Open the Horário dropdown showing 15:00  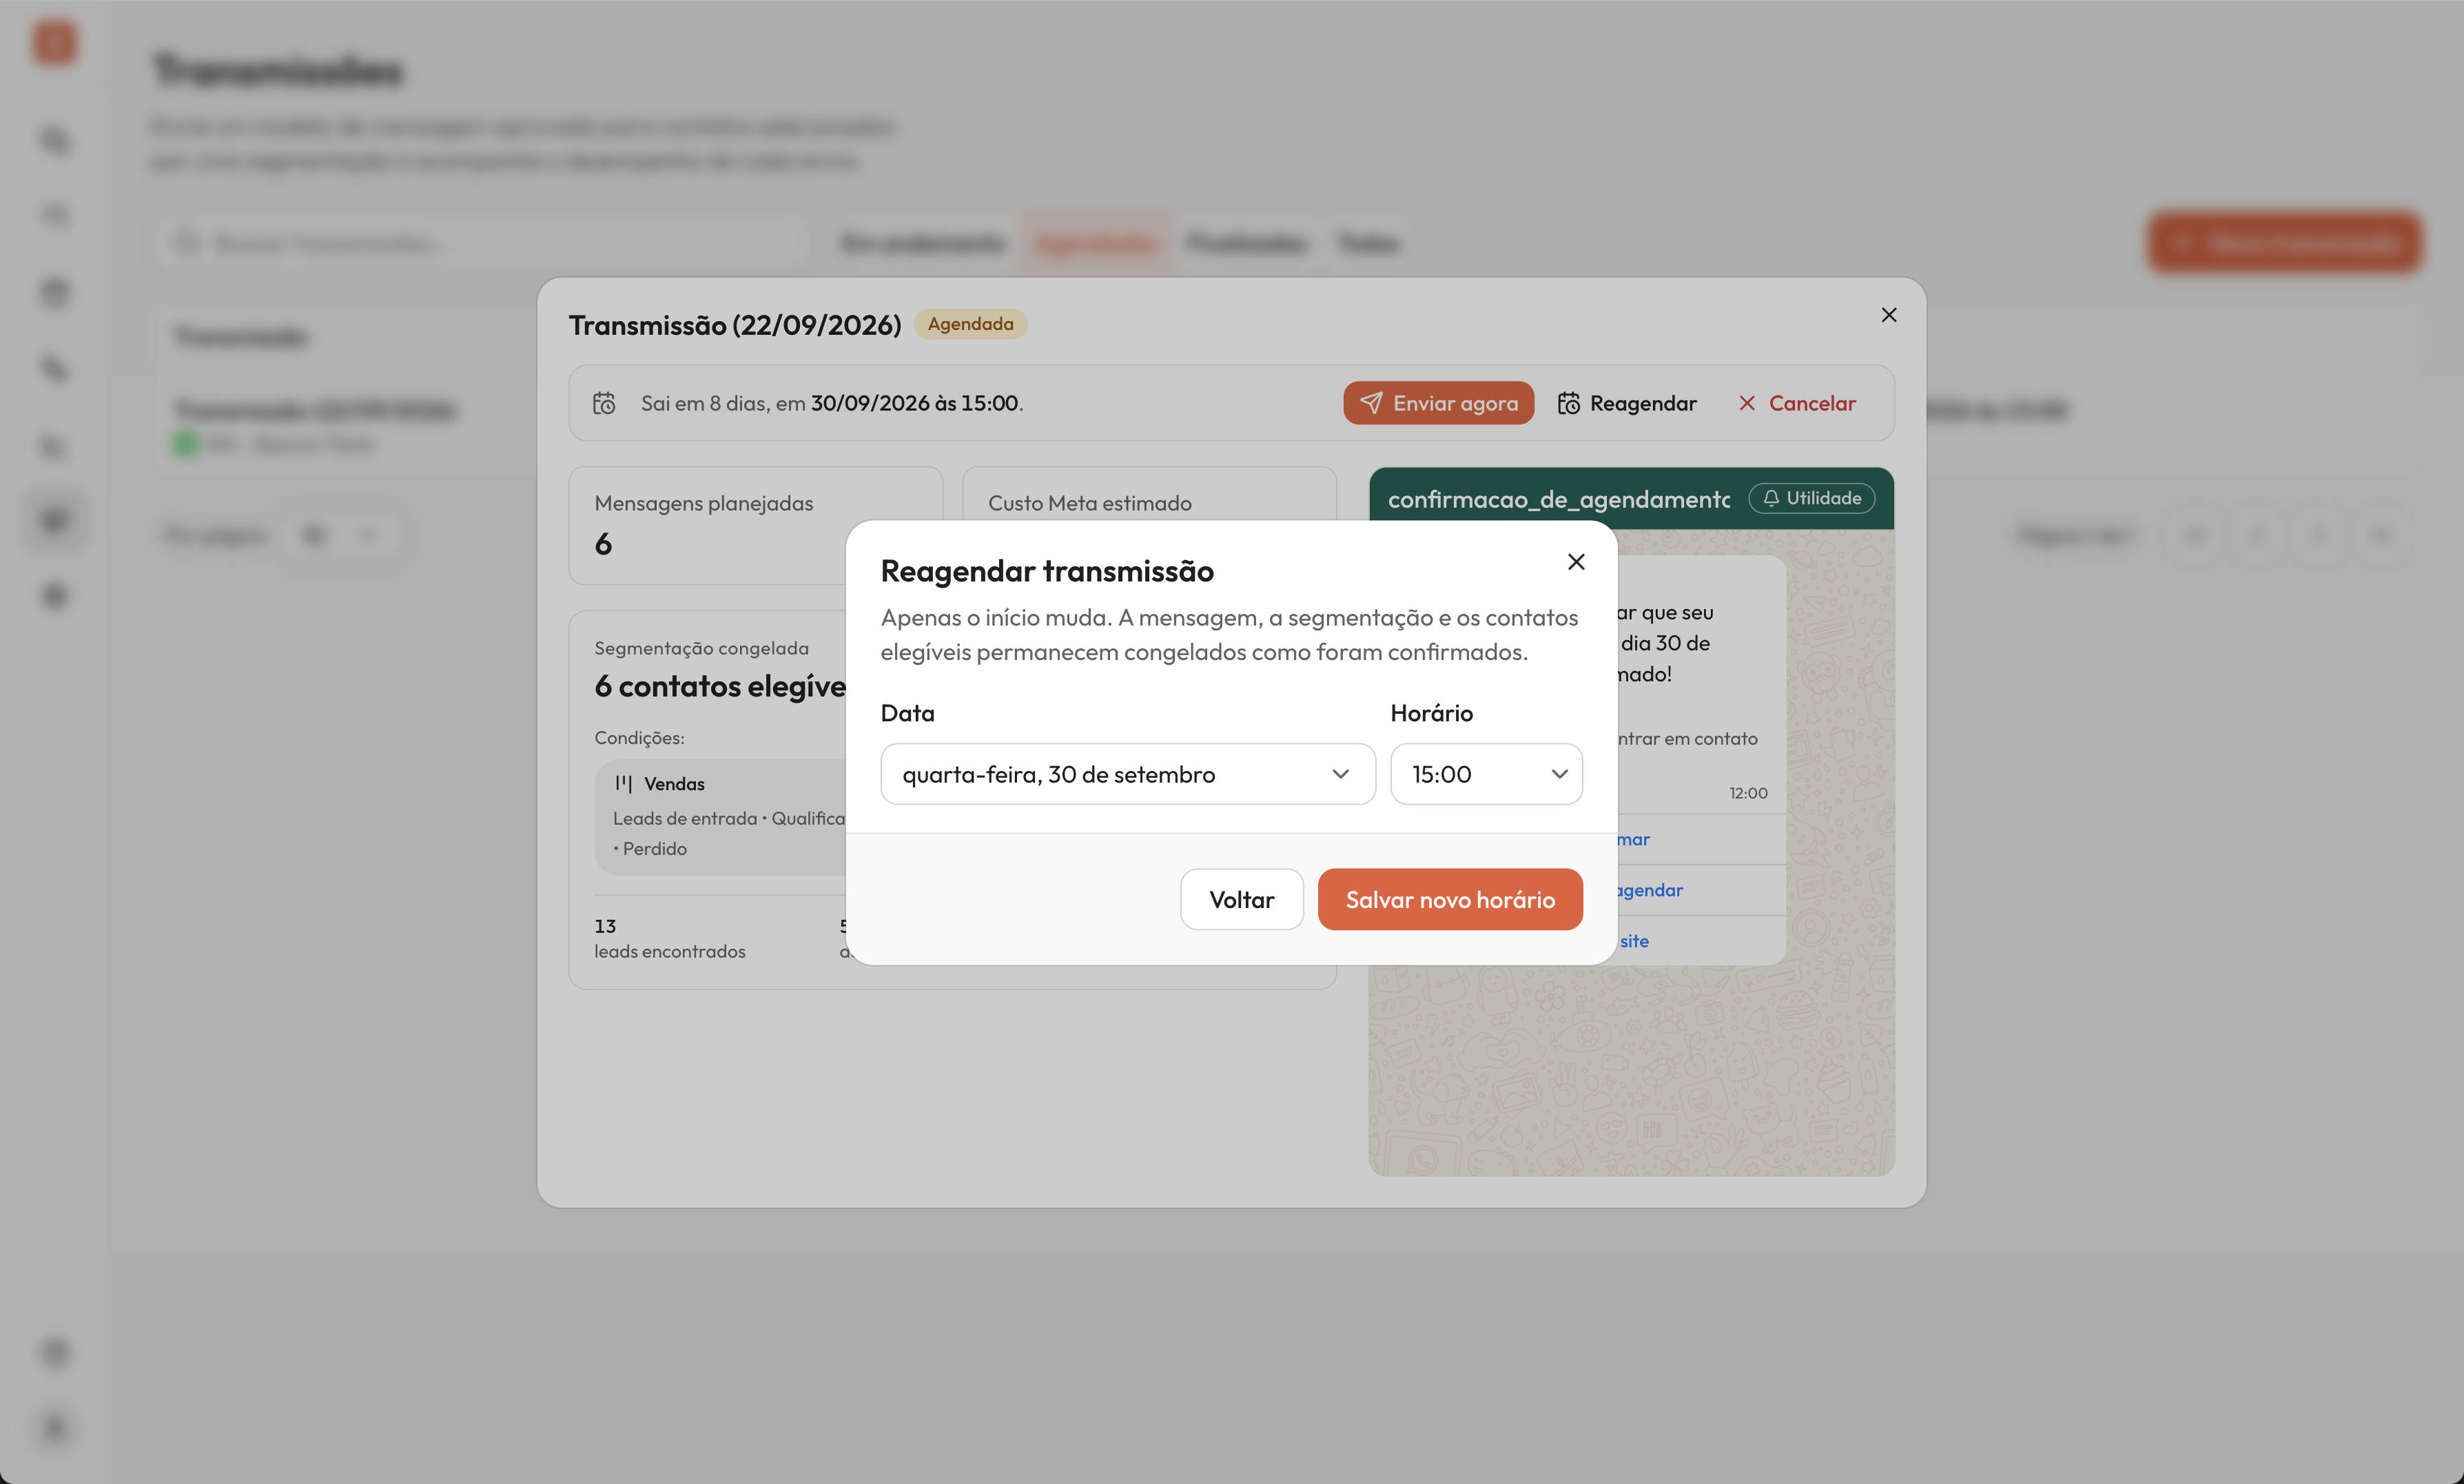click(x=1486, y=774)
